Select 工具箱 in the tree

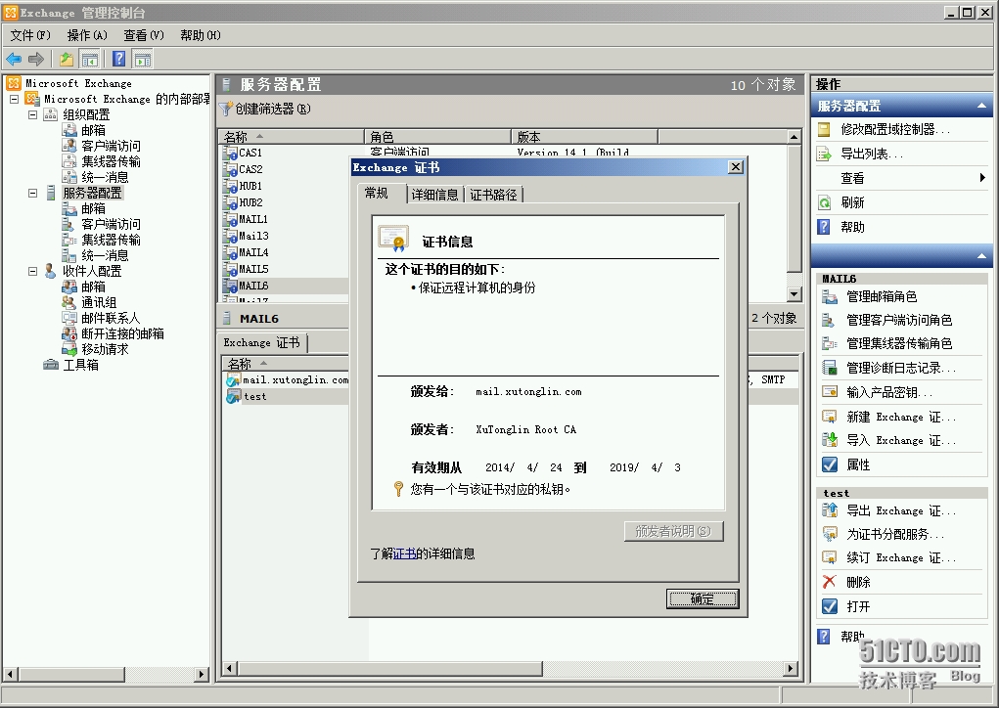[80, 365]
